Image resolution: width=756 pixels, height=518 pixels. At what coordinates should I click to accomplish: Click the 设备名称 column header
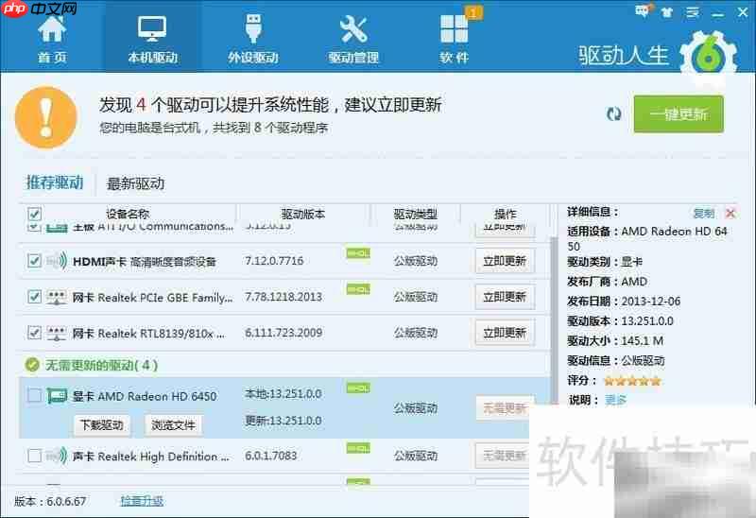(x=128, y=215)
